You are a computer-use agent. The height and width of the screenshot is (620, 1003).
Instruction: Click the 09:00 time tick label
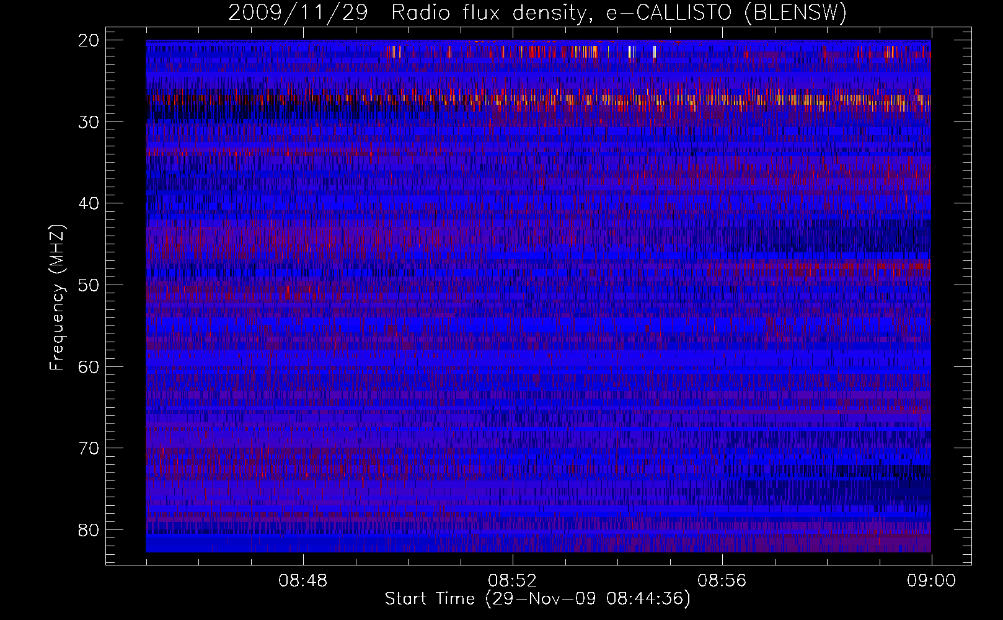click(931, 581)
